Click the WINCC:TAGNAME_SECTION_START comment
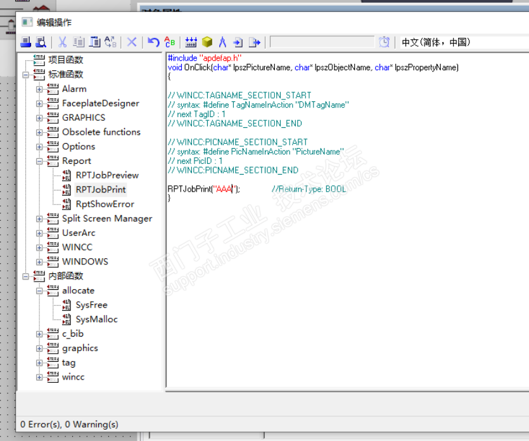 pyautogui.click(x=239, y=96)
